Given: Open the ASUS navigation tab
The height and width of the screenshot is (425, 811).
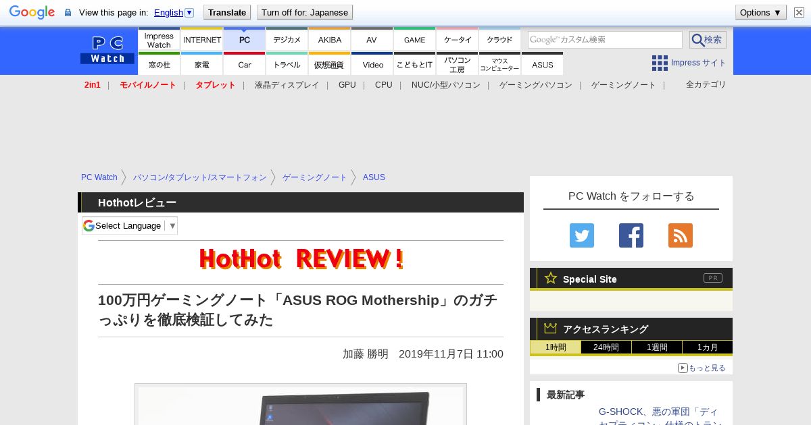Looking at the screenshot, I should point(543,64).
